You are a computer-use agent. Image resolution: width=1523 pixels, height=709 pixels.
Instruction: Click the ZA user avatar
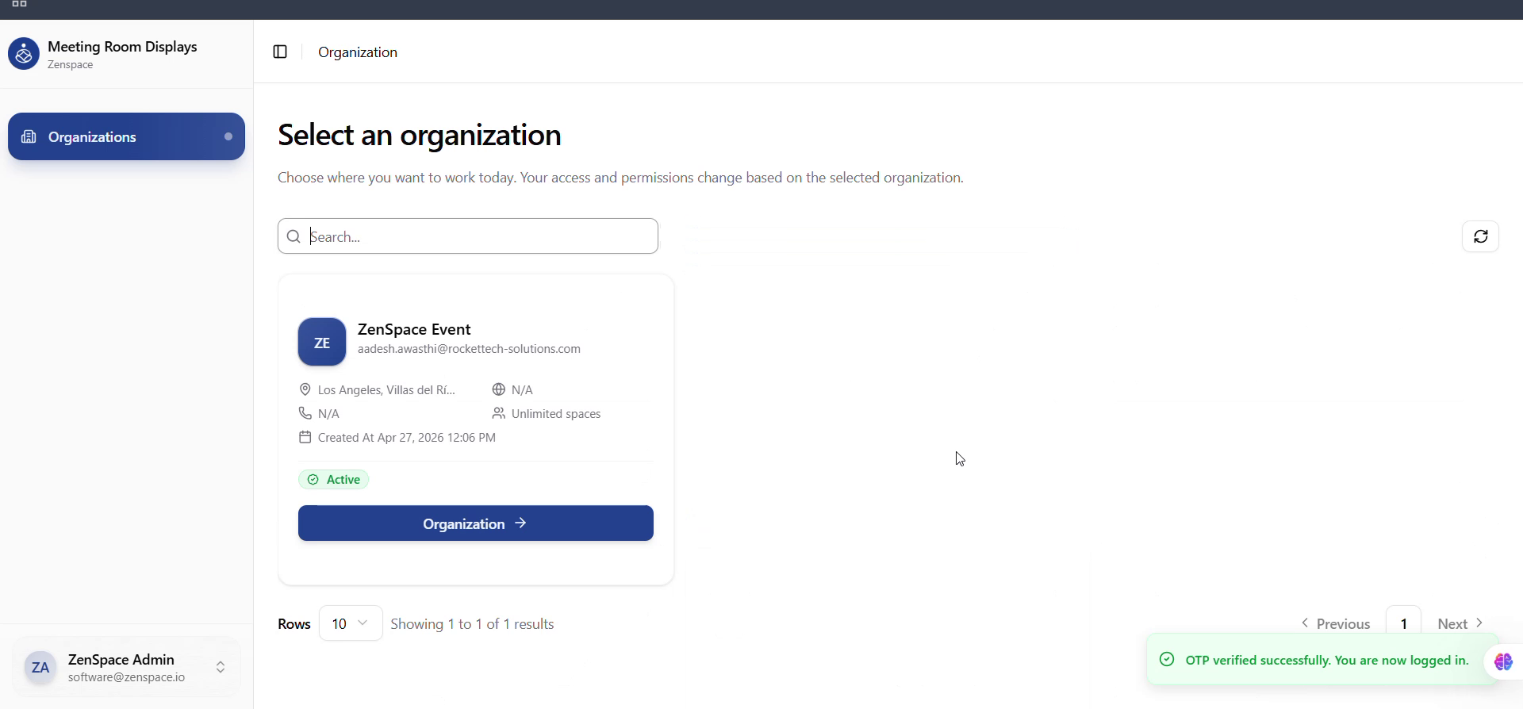40,668
